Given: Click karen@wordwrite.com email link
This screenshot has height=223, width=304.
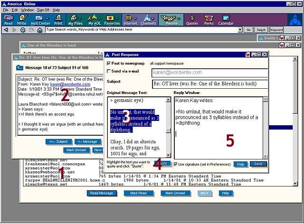Looking at the screenshot, I should (x=70, y=84).
